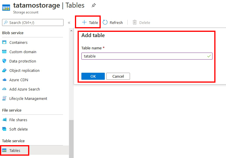
Task: Collapse the sidebar with double chevron
Action: 69,23
